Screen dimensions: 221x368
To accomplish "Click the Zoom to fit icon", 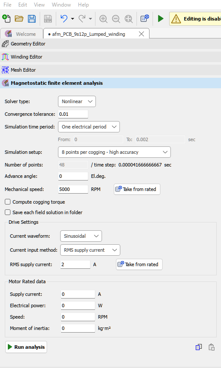I will 129,18.
